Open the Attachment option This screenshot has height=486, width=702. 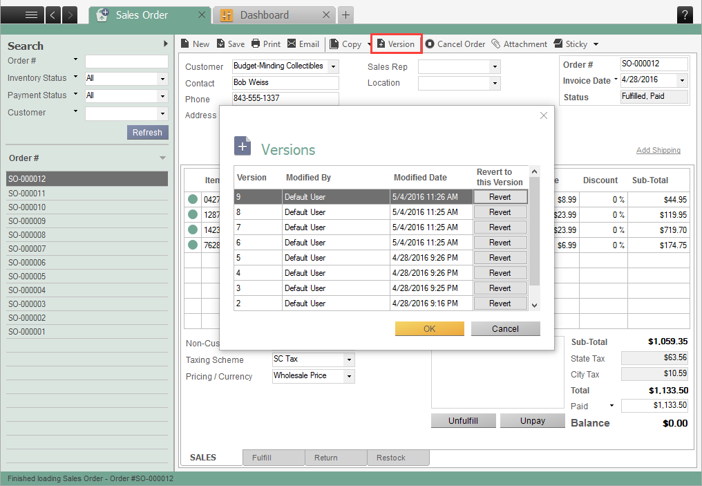tap(520, 44)
